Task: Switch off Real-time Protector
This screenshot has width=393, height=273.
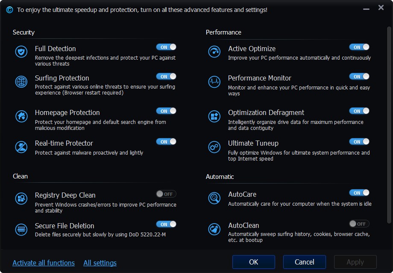Action: point(166,142)
